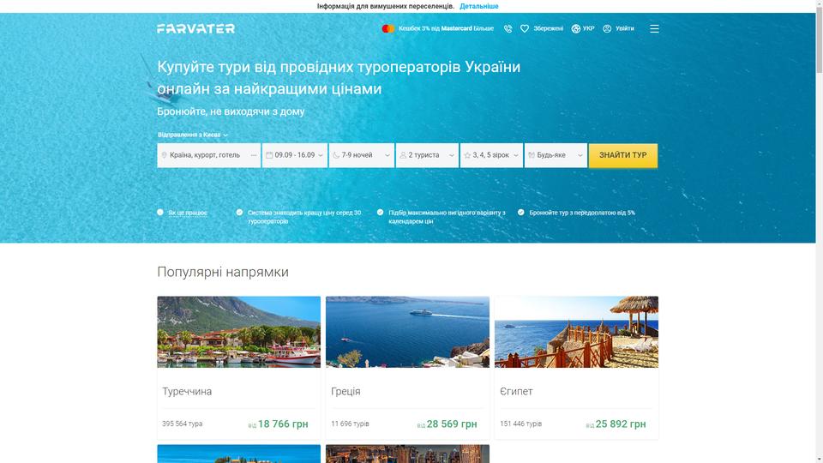Open the 09.09 - 16.09 date picker
This screenshot has height=463, width=823.
coord(295,155)
